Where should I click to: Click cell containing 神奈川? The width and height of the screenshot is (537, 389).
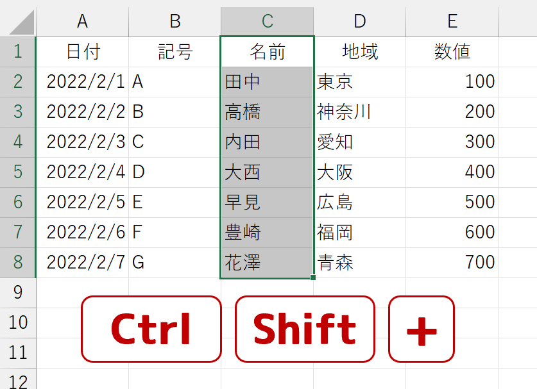359,112
